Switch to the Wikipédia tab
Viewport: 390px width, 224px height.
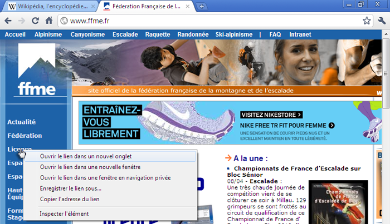50,7
